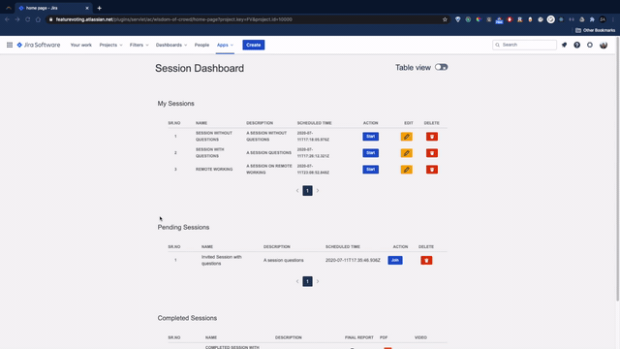This screenshot has width=620, height=349.
Task: Join the Invited Session with questions
Action: pos(395,261)
